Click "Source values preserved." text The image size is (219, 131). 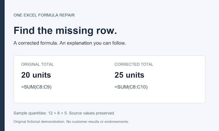[x=92, y=113]
